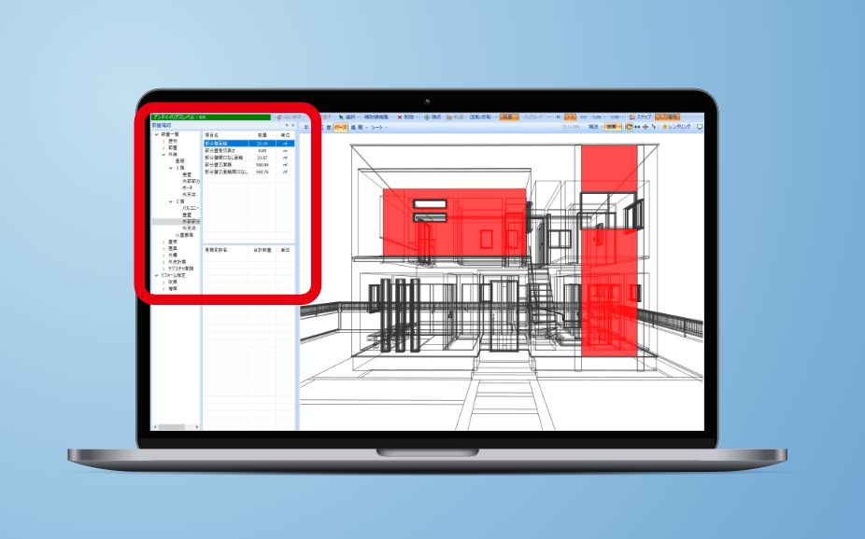Select the ポーチ item under 1階
The height and width of the screenshot is (539, 865).
[188, 187]
